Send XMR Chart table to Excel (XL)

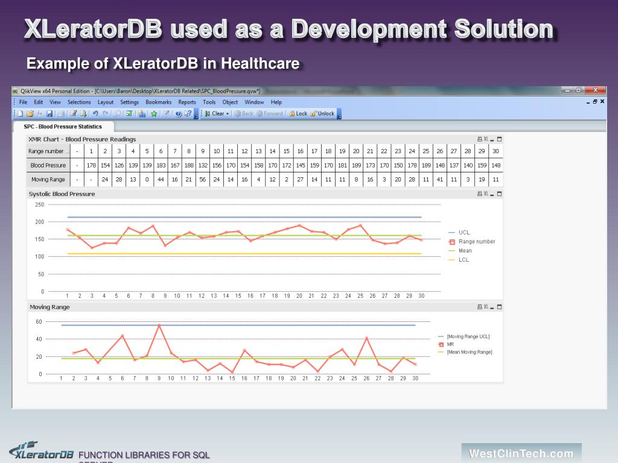tap(486, 139)
